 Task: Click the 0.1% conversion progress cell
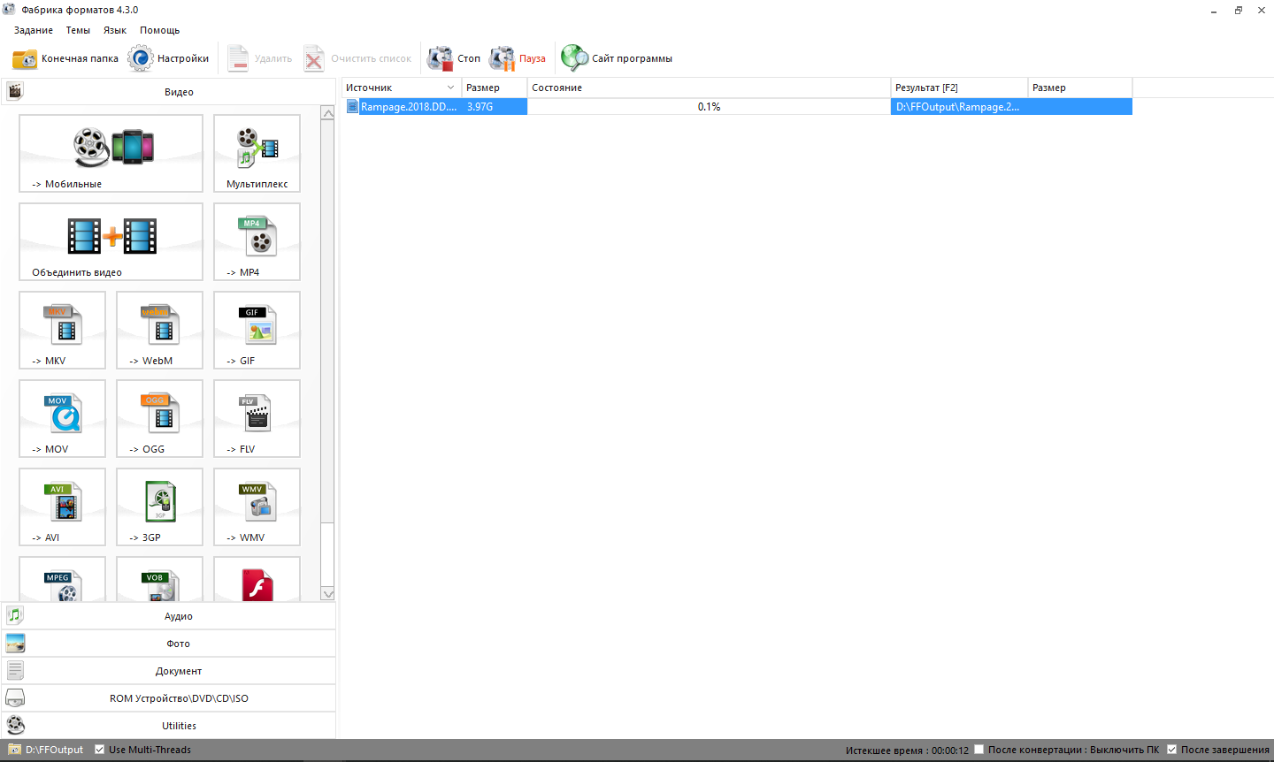[709, 107]
